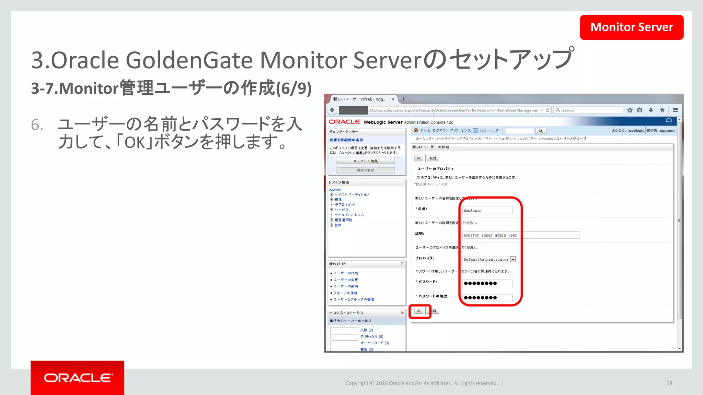703x395 pixels.
Task: Open the 変更と再起動の表示 link
Action: click(346, 140)
